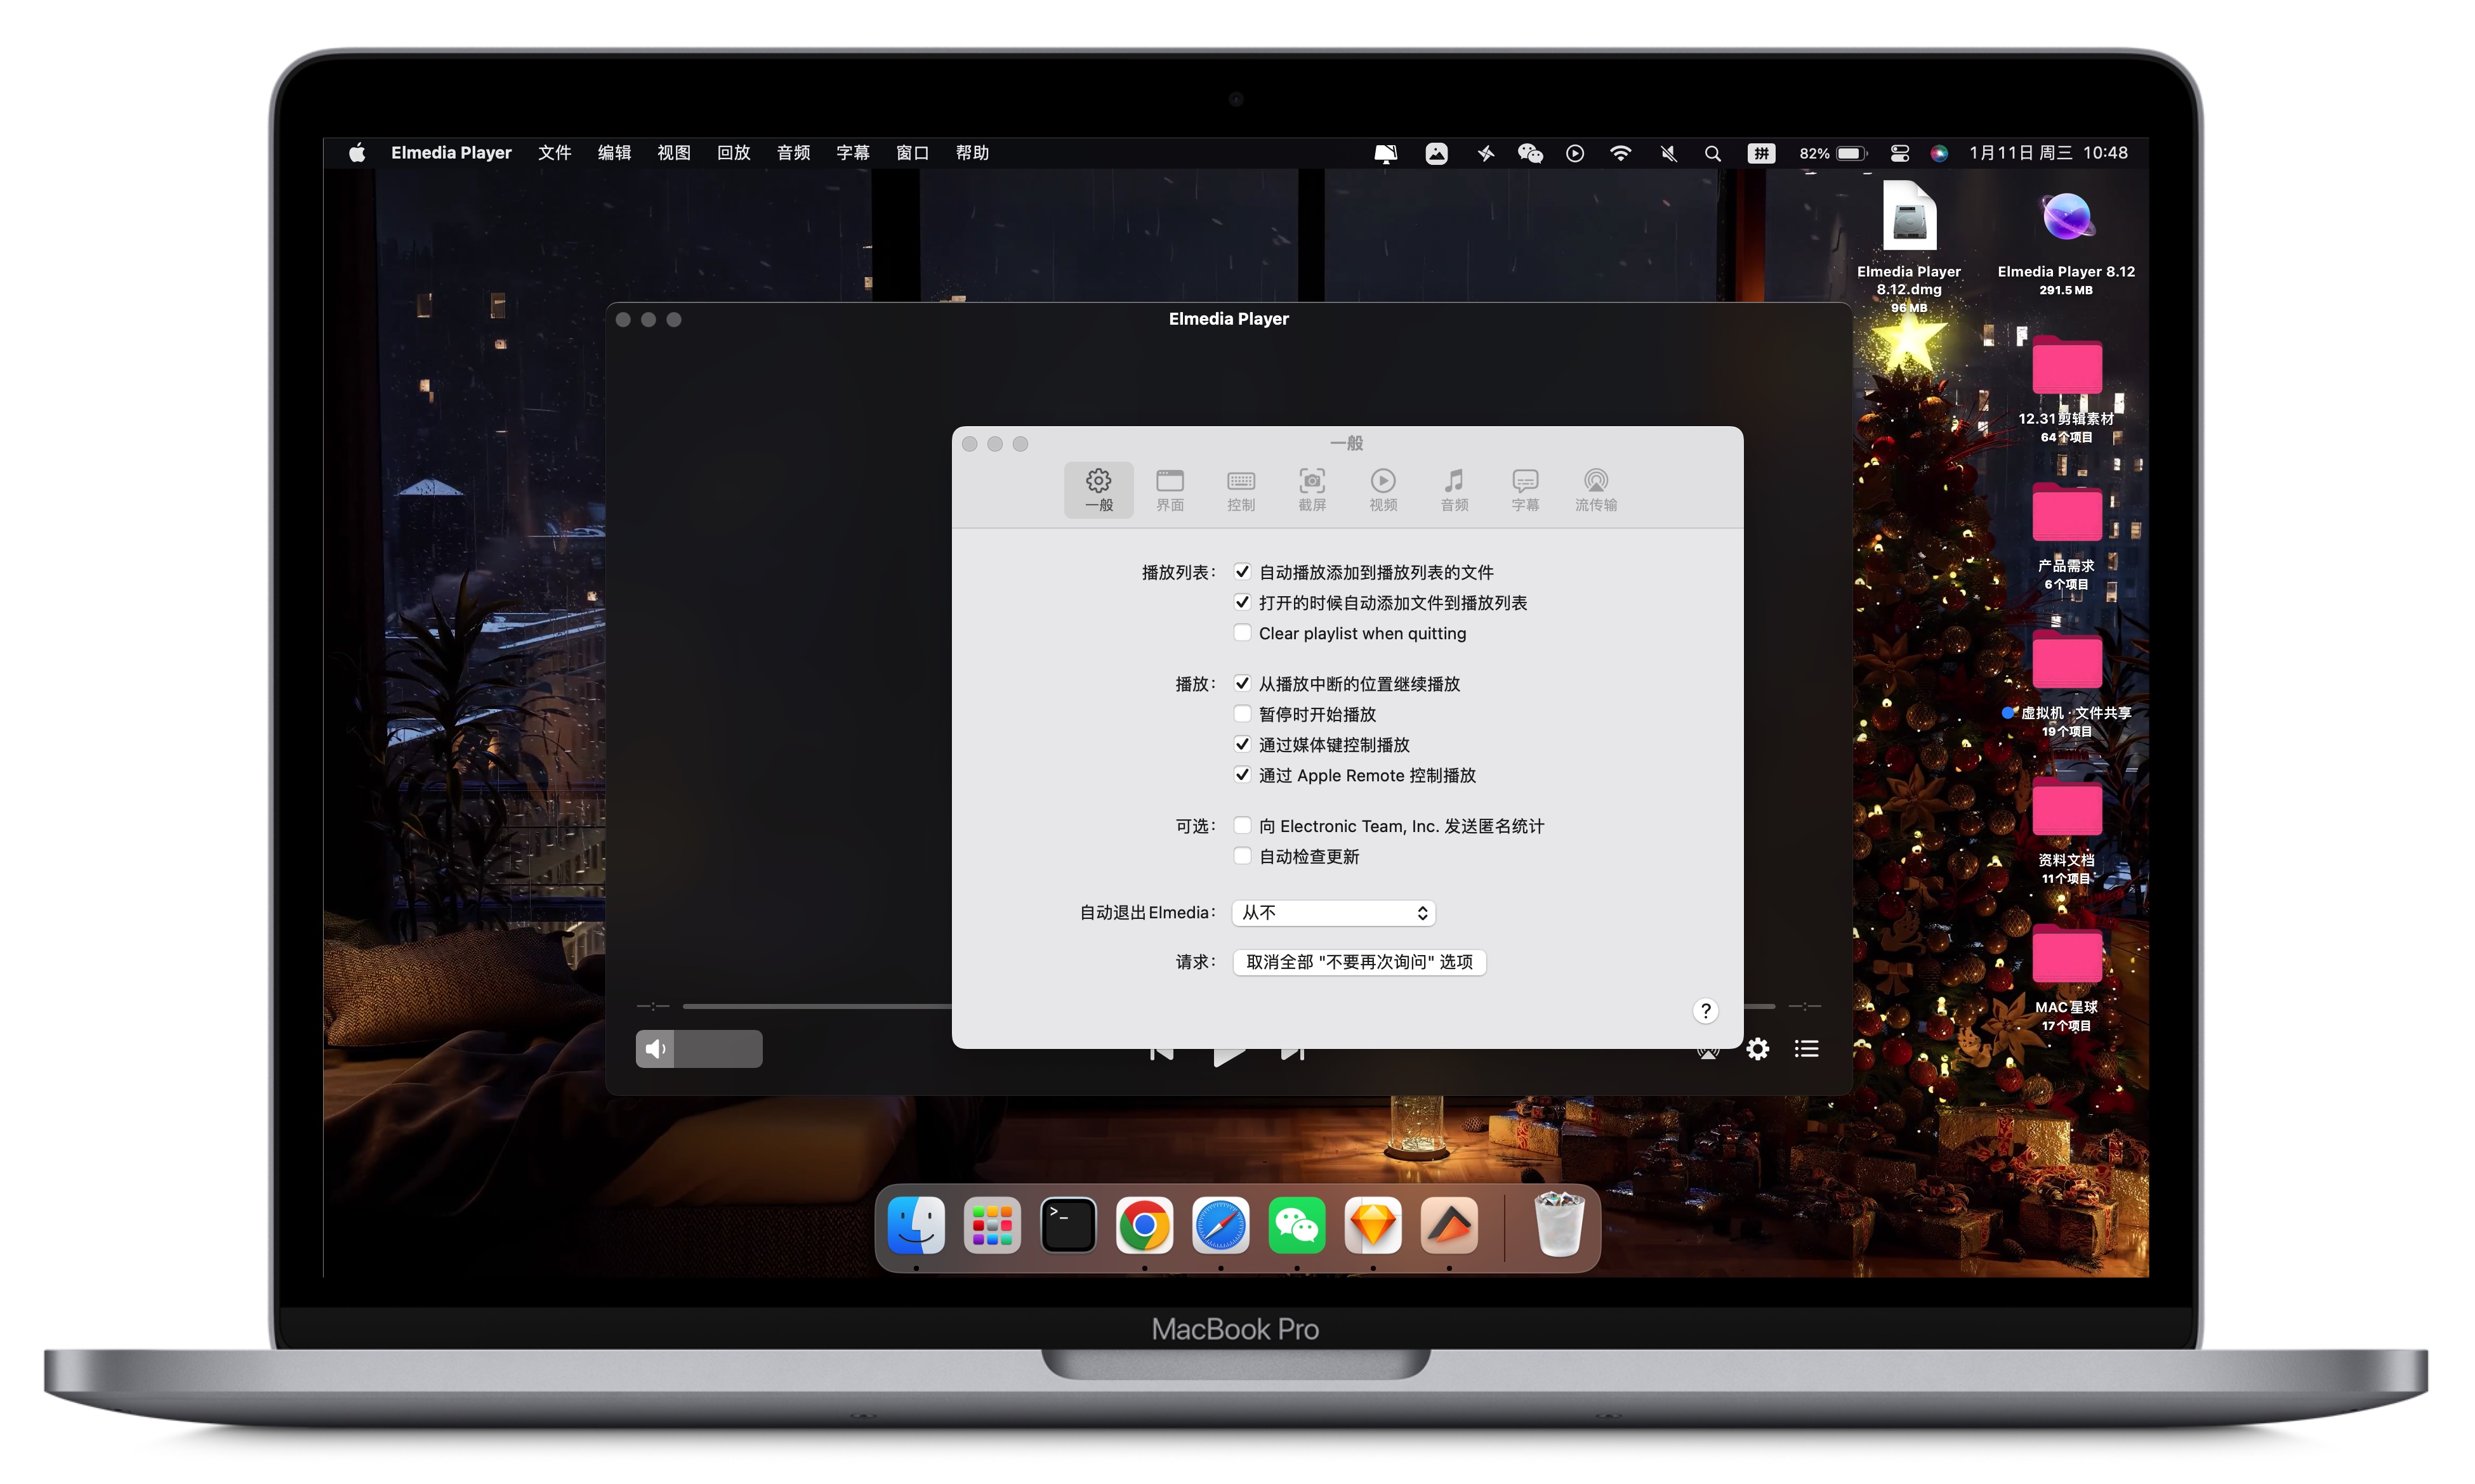Uncheck 打开的时候自动添加文件到播放列表
Viewport: 2475px width, 1484px height.
point(1241,602)
